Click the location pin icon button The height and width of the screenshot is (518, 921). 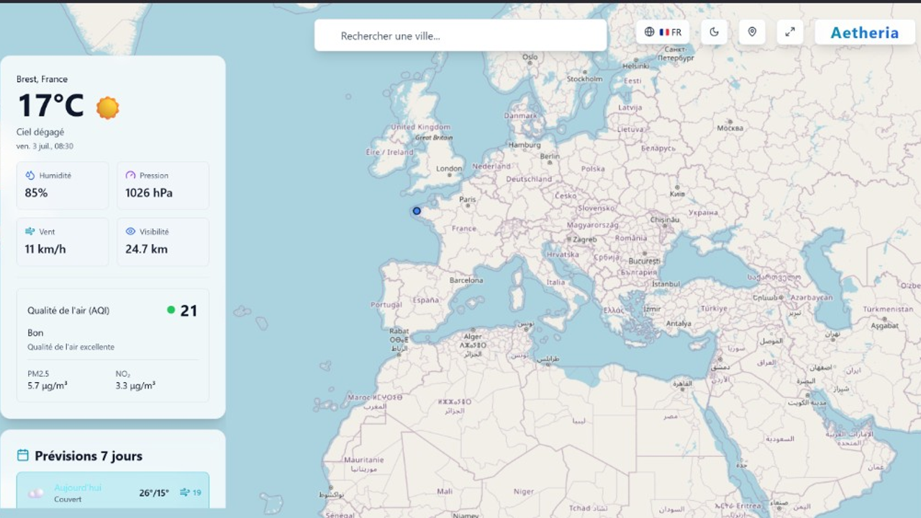(x=752, y=32)
